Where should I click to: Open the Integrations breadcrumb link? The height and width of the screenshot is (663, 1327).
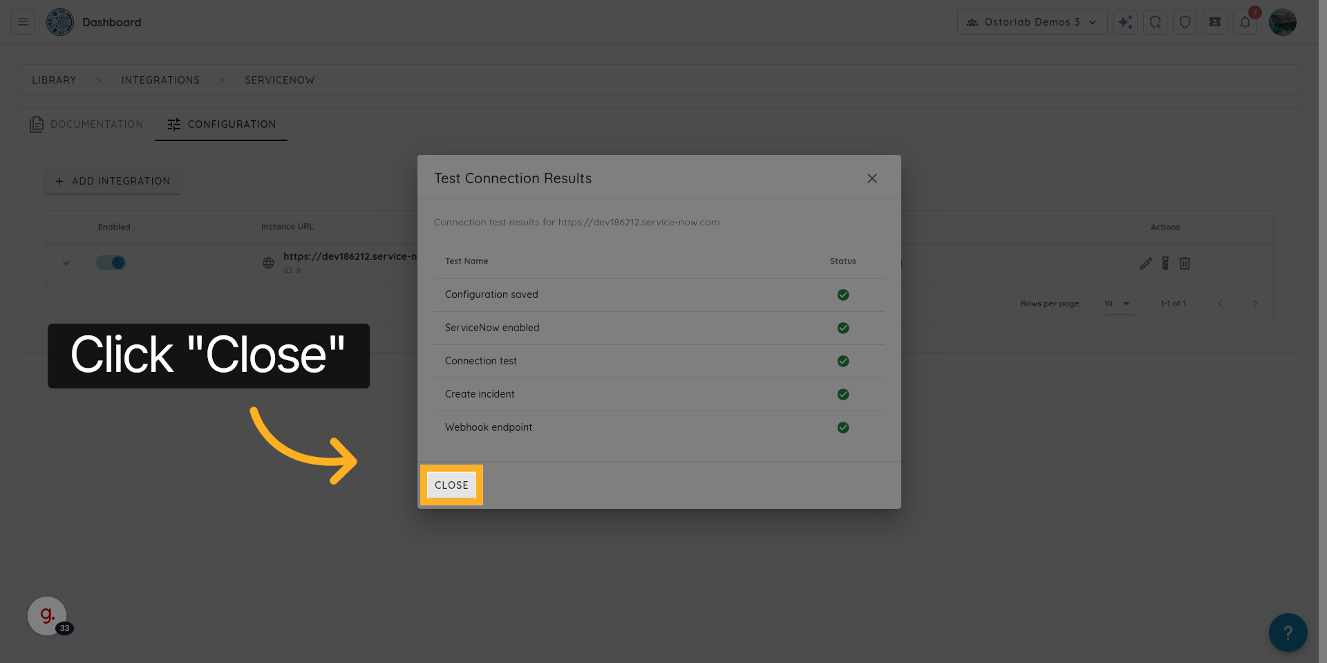coord(160,80)
